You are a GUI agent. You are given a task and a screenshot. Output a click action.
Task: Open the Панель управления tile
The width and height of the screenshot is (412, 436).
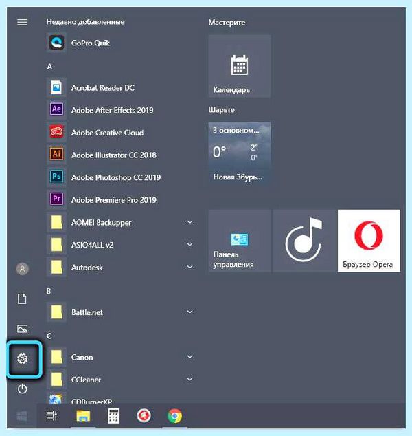coord(240,241)
